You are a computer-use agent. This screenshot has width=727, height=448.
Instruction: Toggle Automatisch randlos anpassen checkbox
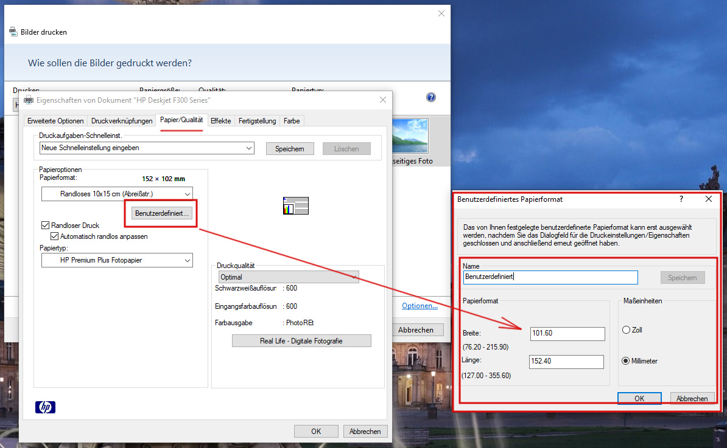pyautogui.click(x=55, y=236)
